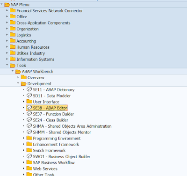Click the Development open folder icon
This screenshot has height=176, width=187.
(24, 84)
